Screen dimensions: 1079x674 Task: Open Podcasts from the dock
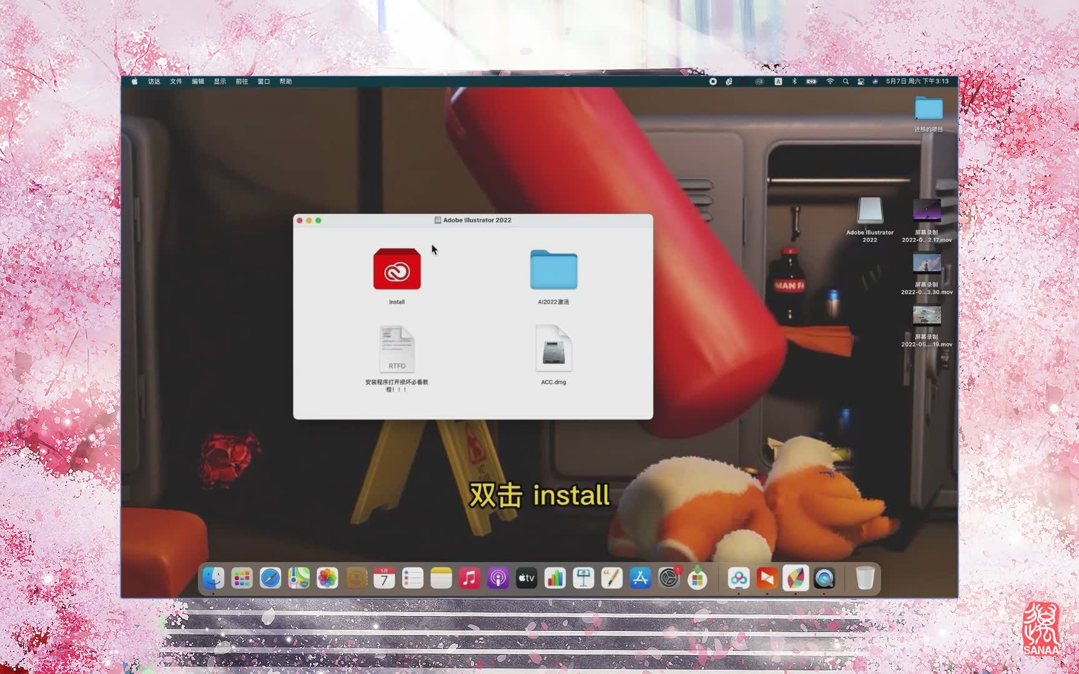(x=498, y=578)
